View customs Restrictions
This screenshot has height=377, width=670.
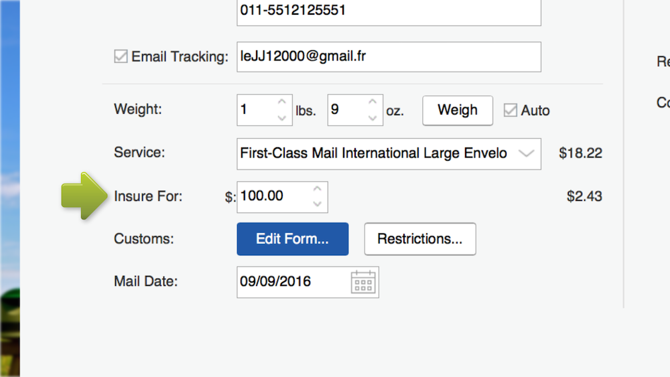click(420, 239)
